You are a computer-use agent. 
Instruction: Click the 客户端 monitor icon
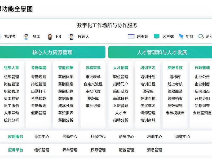(x=157, y=36)
